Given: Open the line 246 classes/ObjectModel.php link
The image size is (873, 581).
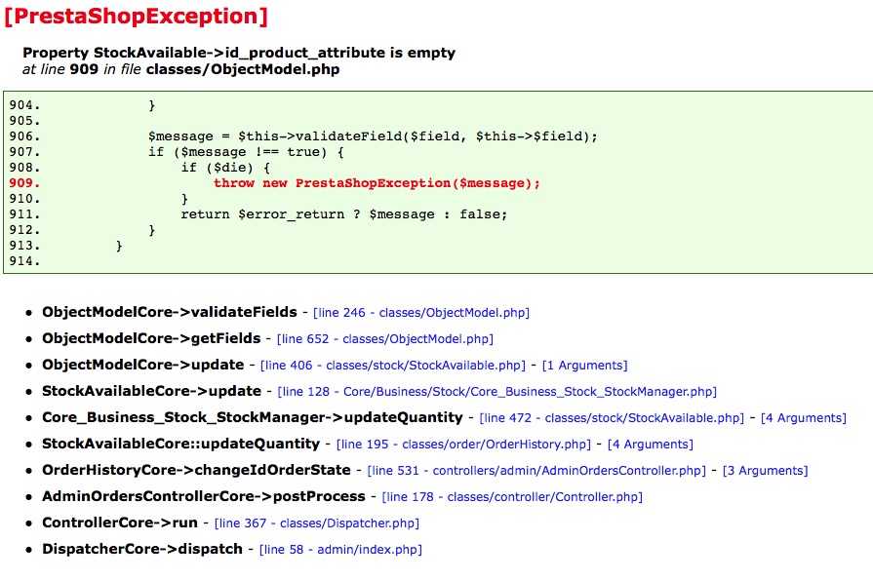Looking at the screenshot, I should pyautogui.click(x=421, y=313).
